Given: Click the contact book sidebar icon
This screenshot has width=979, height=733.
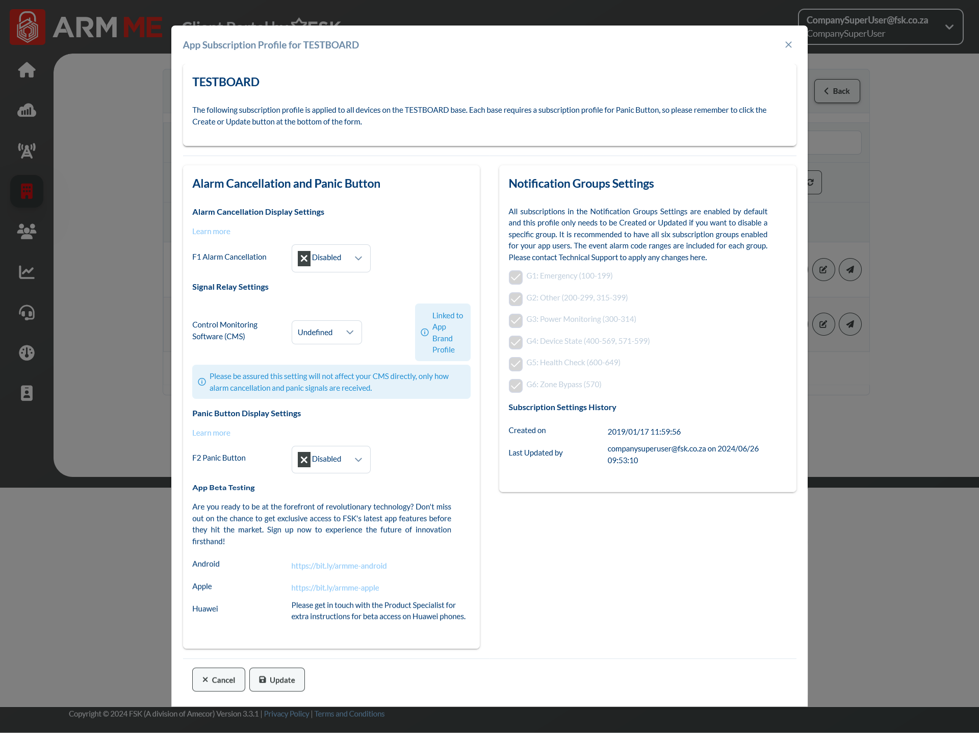Looking at the screenshot, I should pyautogui.click(x=27, y=393).
